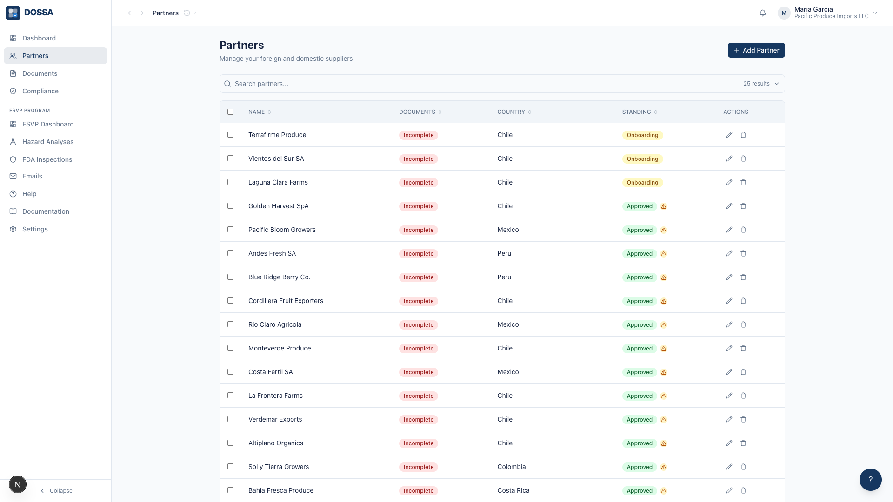893x502 pixels.
Task: Click Approved badge for Verdemar Exports
Action: click(x=640, y=420)
